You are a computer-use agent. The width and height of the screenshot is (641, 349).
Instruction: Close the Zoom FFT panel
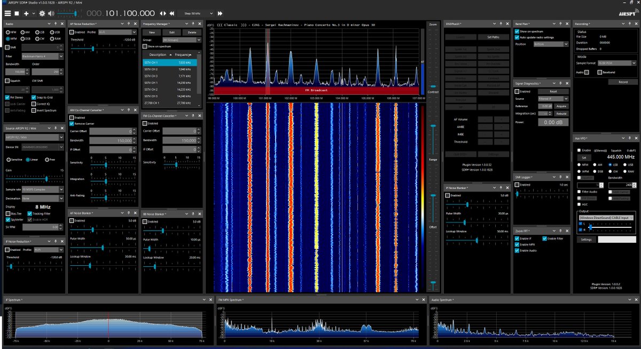tap(568, 231)
